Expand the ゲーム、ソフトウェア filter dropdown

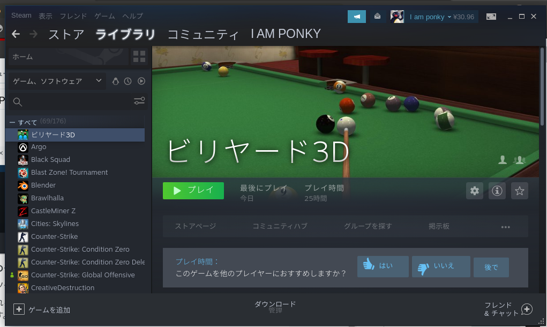pyautogui.click(x=57, y=81)
